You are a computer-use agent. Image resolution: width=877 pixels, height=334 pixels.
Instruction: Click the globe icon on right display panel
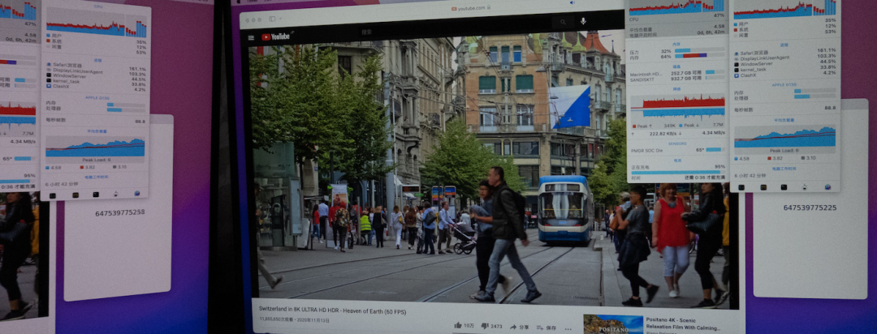pyautogui.click(x=827, y=187)
